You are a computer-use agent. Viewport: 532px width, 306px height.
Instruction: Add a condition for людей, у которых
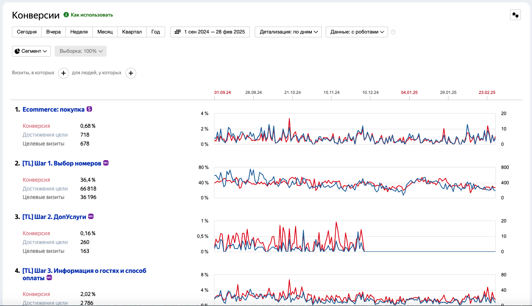131,73
